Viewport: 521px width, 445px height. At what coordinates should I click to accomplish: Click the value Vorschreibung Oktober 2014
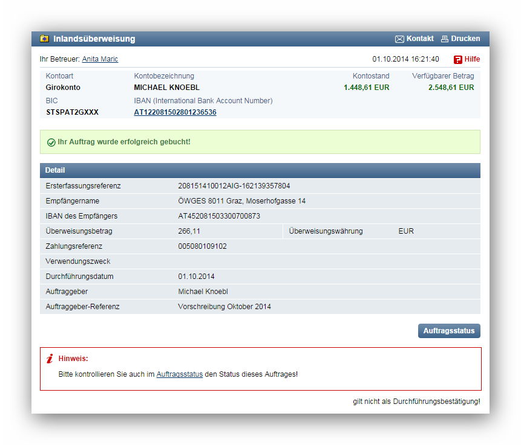pos(224,306)
